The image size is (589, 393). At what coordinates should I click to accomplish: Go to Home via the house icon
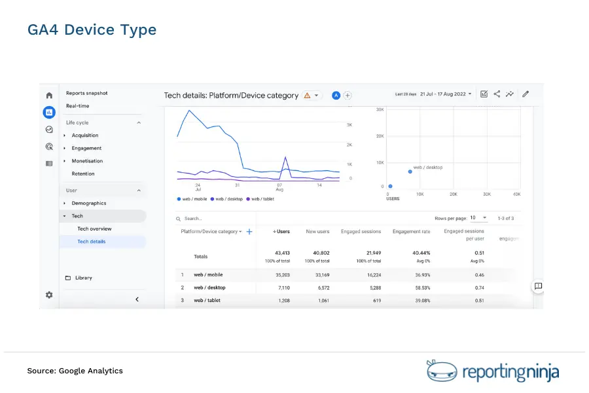click(49, 95)
